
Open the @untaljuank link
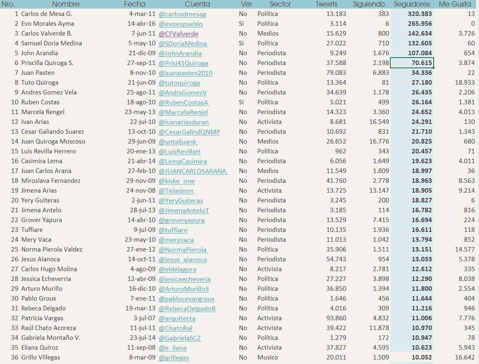(x=178, y=142)
